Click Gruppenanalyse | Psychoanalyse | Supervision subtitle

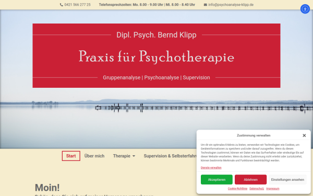[156, 77]
